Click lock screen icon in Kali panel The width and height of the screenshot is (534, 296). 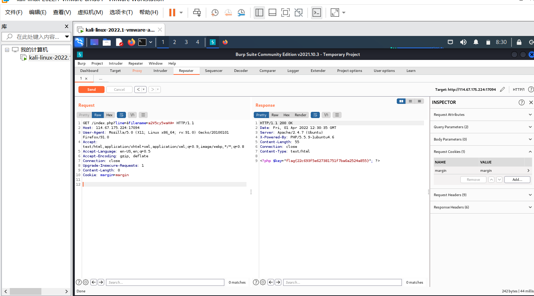click(519, 42)
